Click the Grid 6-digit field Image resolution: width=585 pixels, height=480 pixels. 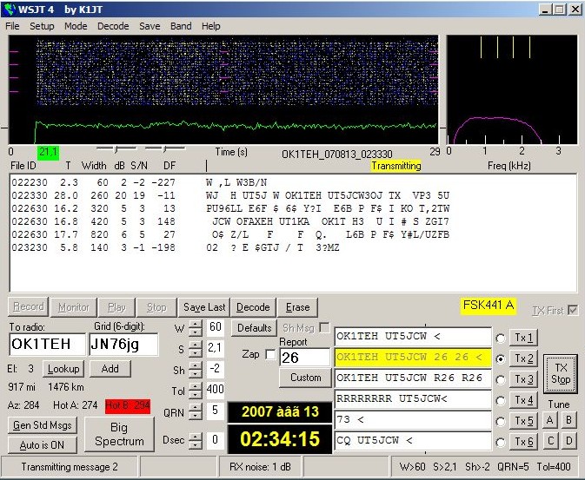(123, 344)
